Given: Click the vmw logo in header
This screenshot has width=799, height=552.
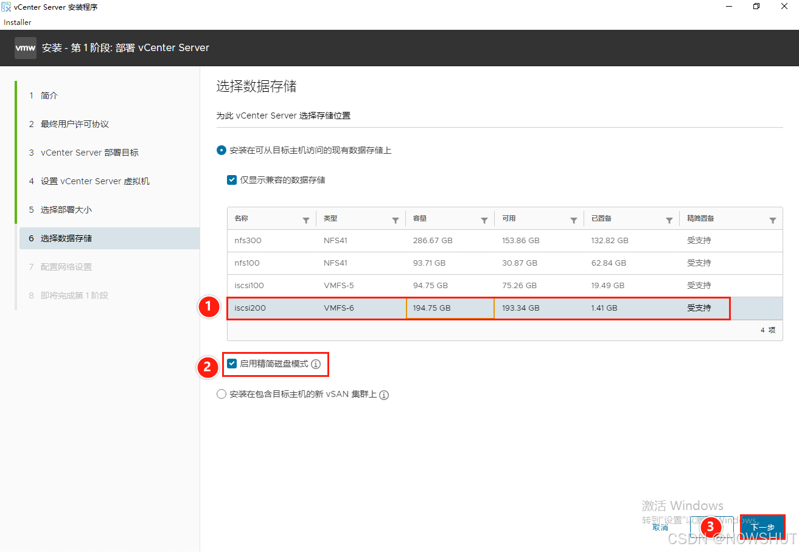Looking at the screenshot, I should click(x=26, y=48).
